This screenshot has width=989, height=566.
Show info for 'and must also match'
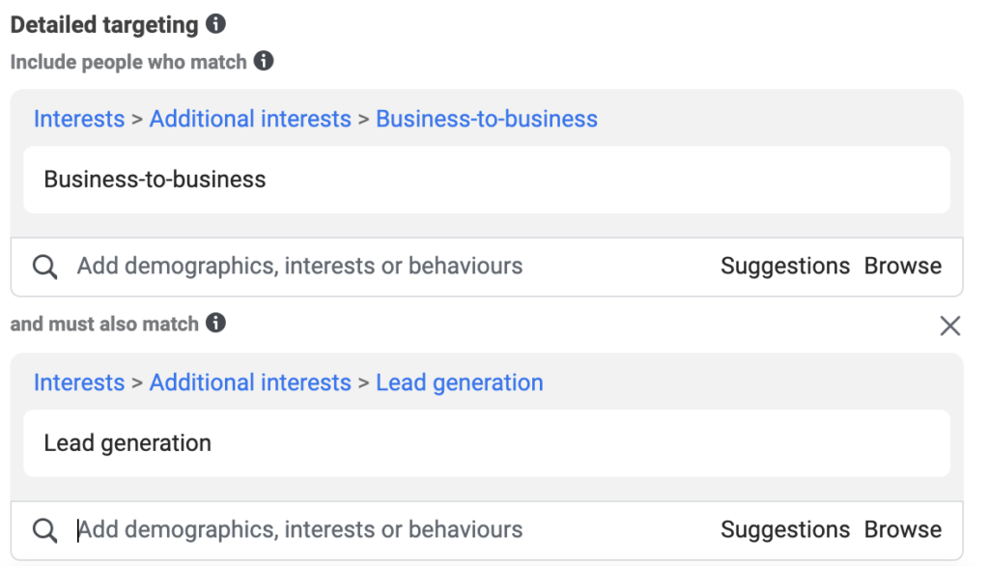tap(215, 323)
